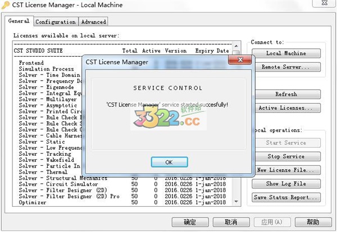Select the General tab
337x232 pixels.
tap(19, 21)
